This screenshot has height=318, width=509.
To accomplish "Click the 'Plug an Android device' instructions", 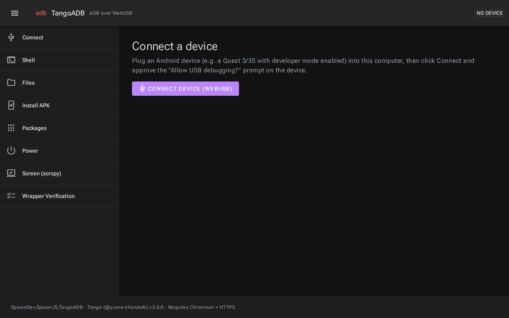I will pos(303,66).
